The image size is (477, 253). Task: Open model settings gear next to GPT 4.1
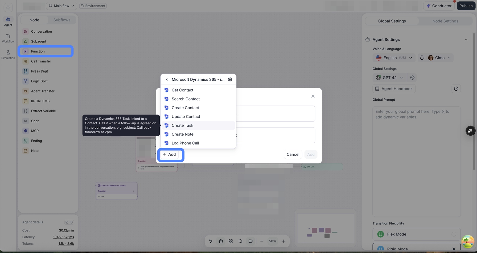[412, 78]
